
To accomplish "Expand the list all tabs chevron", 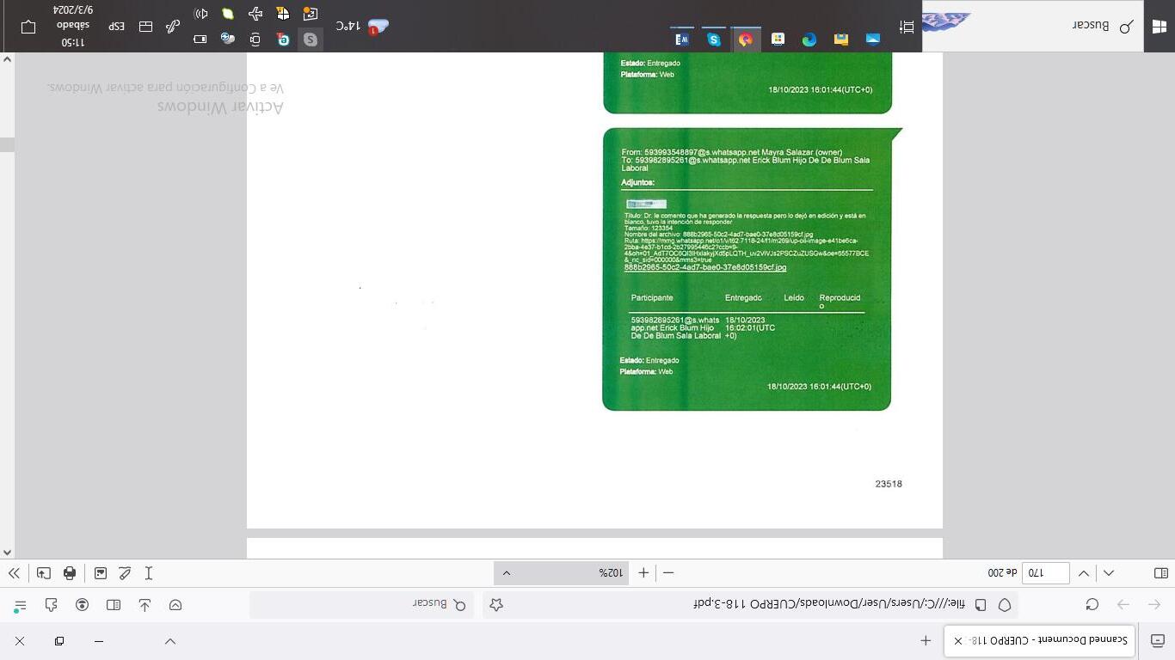I will pos(170,641).
